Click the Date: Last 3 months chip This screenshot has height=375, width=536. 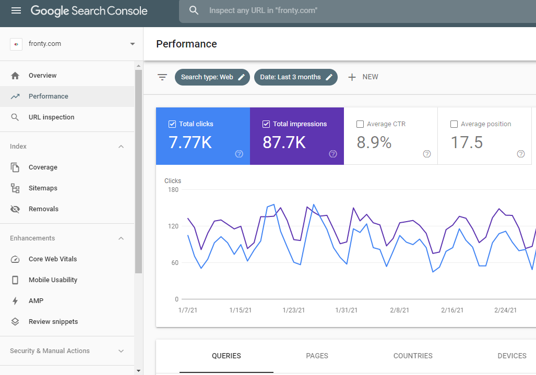click(296, 77)
